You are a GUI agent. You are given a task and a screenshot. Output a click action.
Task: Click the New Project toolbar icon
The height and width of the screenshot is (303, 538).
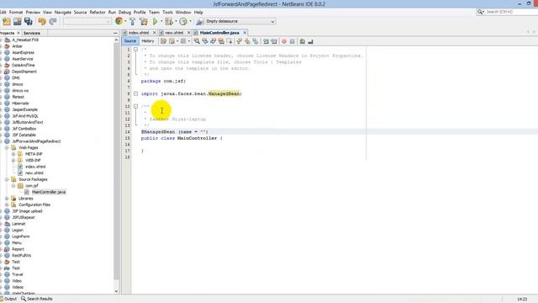click(x=7, y=21)
